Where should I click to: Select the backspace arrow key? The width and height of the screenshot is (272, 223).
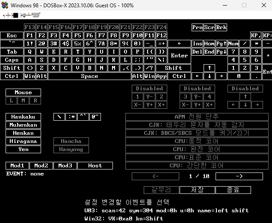point(179,44)
